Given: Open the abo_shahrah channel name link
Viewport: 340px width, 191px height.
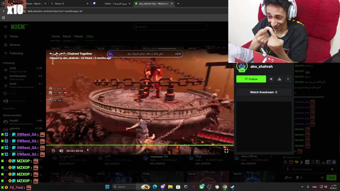Looking at the screenshot, I should [x=261, y=67].
